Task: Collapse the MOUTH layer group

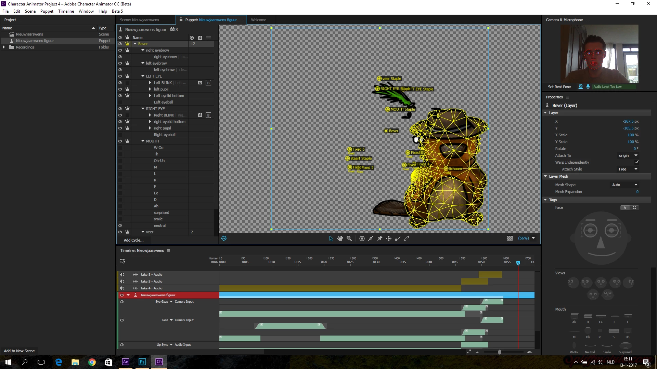Action: coord(143,141)
